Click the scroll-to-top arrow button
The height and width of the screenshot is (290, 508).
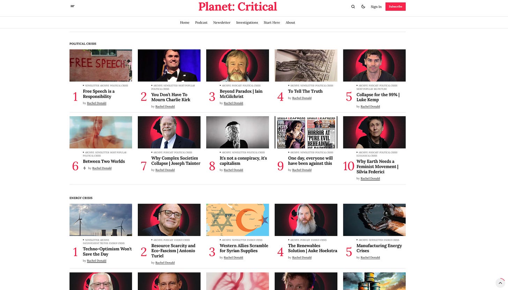coord(500,283)
